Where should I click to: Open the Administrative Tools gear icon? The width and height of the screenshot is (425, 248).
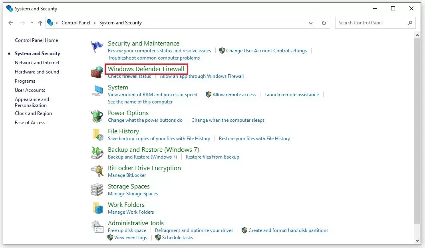(97, 227)
